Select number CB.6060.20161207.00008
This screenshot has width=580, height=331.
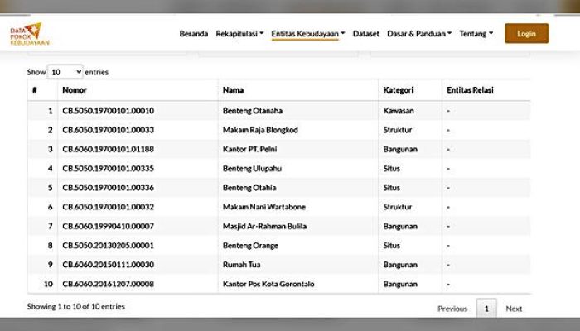tap(108, 284)
